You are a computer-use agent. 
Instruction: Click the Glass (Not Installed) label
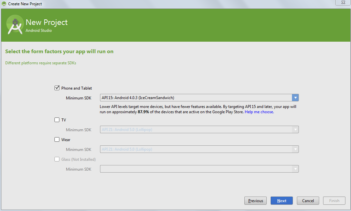(x=78, y=159)
